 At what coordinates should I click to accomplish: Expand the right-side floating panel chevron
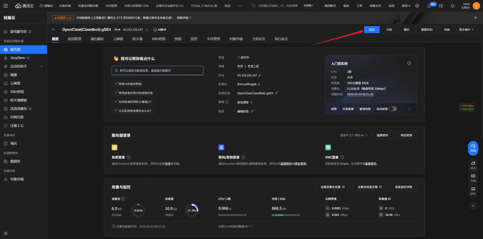pyautogui.click(x=473, y=206)
